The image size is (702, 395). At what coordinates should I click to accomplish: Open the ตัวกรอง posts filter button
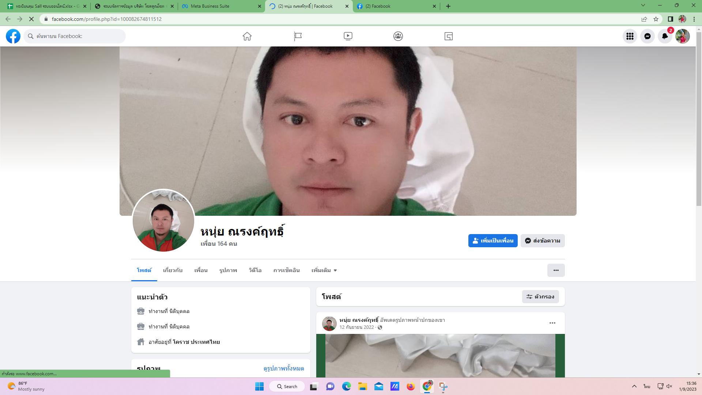coord(540,297)
